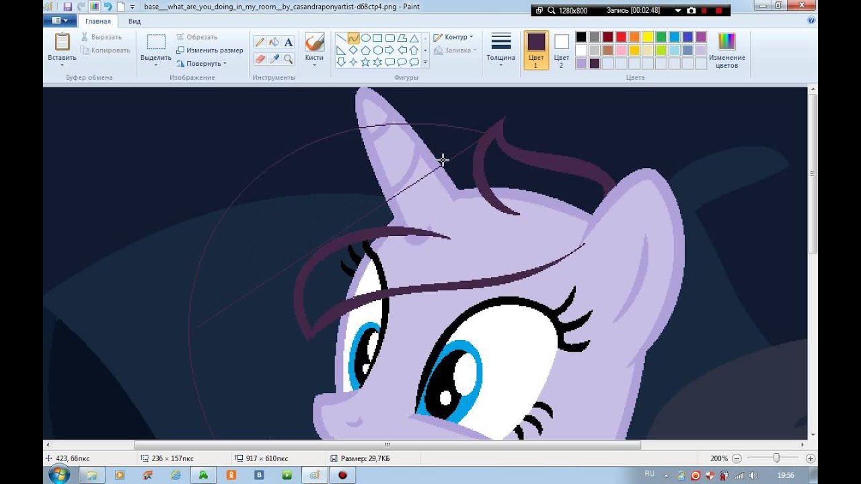Click the RU language indicator
861x484 pixels.
tap(649, 474)
